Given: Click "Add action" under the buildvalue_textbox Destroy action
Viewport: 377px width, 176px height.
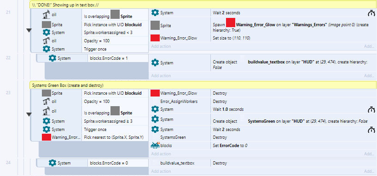Looking at the screenshot, I should coord(161,171).
